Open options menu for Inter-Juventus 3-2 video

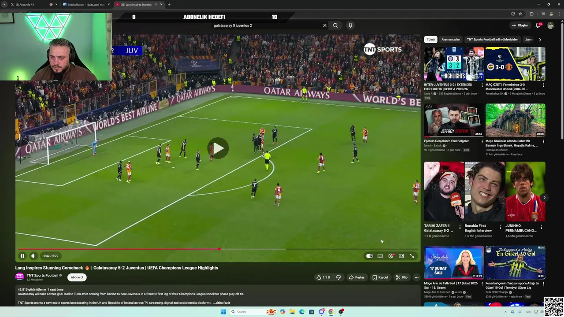click(482, 85)
